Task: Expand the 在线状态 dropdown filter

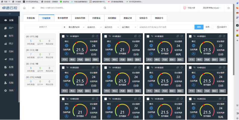Action: pos(94,27)
